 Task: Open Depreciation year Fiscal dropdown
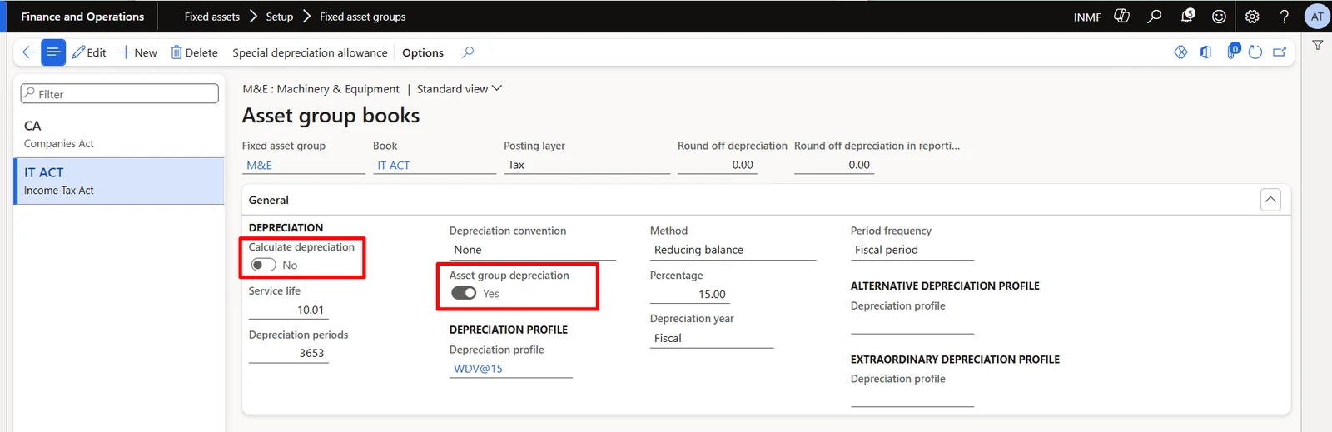712,338
